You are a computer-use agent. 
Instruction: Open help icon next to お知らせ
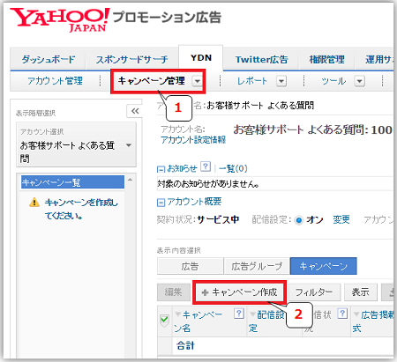206,166
